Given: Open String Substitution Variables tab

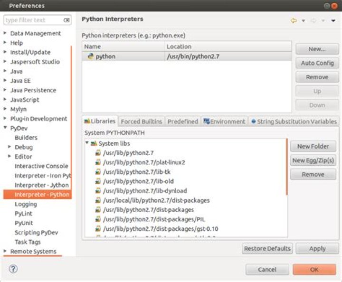Looking at the screenshot, I should [294, 122].
